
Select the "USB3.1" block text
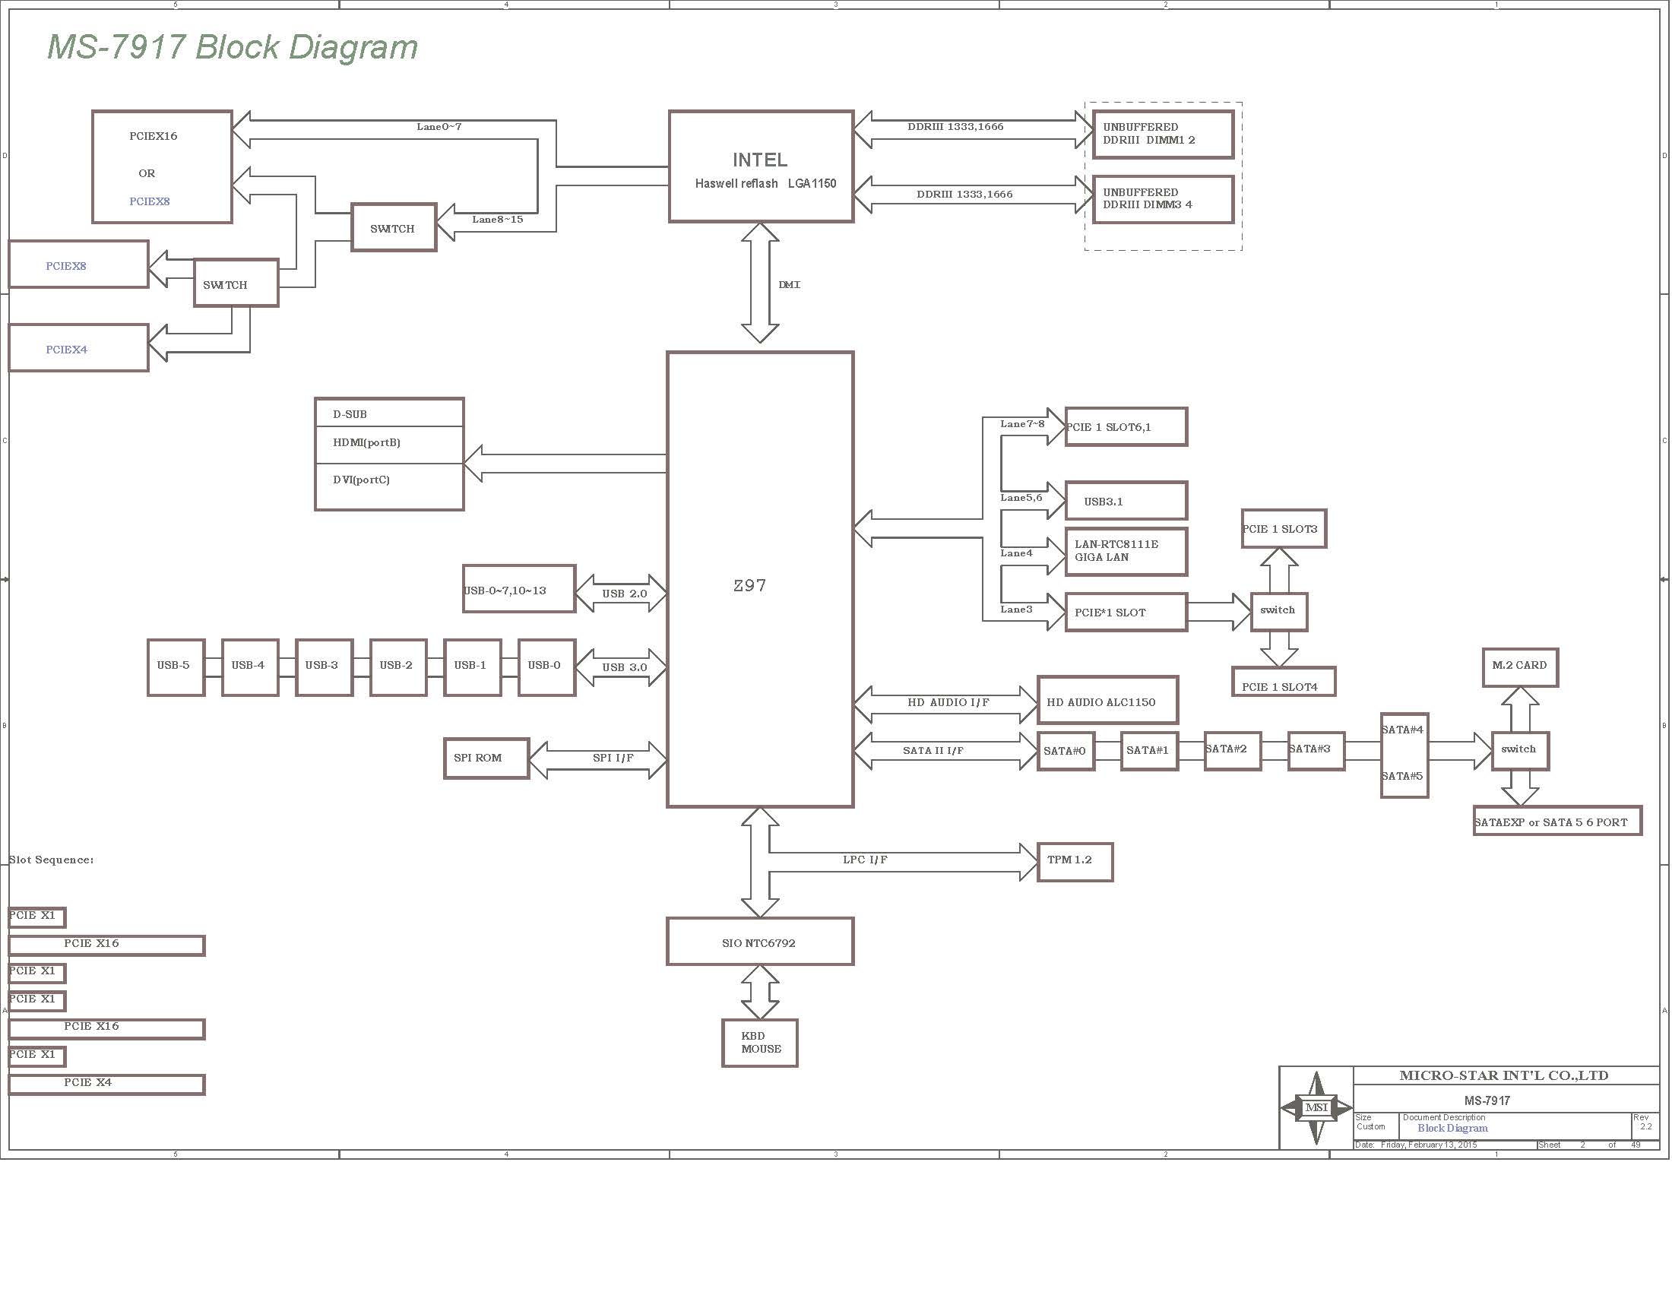click(1104, 502)
